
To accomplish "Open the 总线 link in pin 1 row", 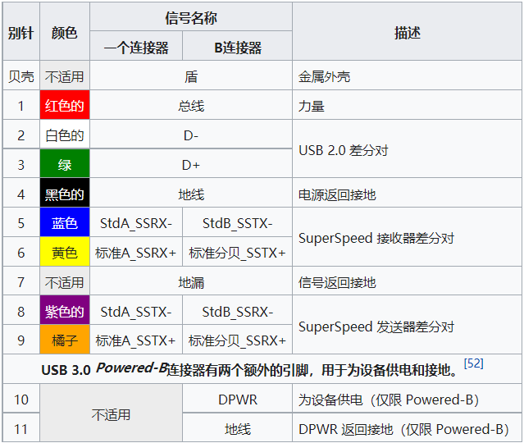I will [x=191, y=106].
